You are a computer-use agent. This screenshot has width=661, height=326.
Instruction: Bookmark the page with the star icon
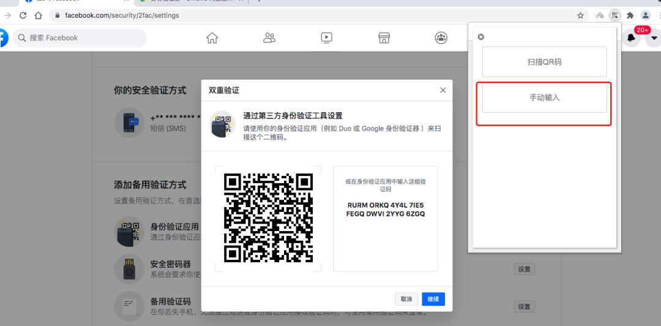[580, 15]
